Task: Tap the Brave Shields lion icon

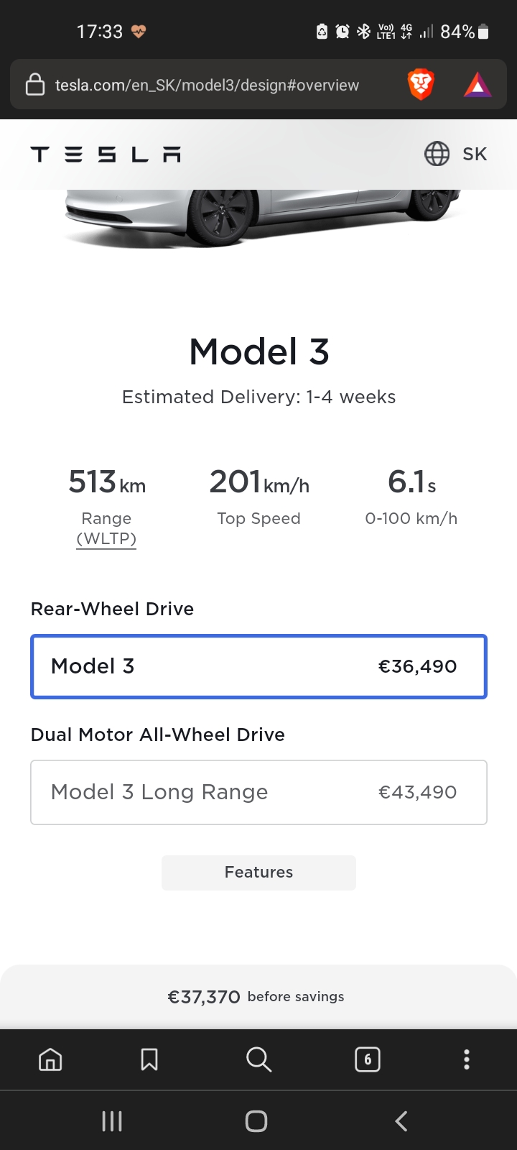Action: [421, 85]
